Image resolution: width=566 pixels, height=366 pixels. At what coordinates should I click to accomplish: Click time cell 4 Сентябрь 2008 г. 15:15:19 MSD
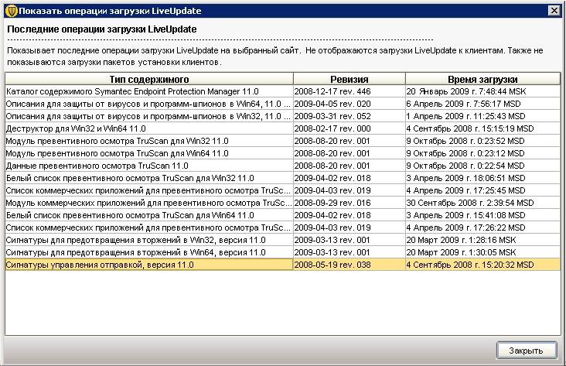483,128
